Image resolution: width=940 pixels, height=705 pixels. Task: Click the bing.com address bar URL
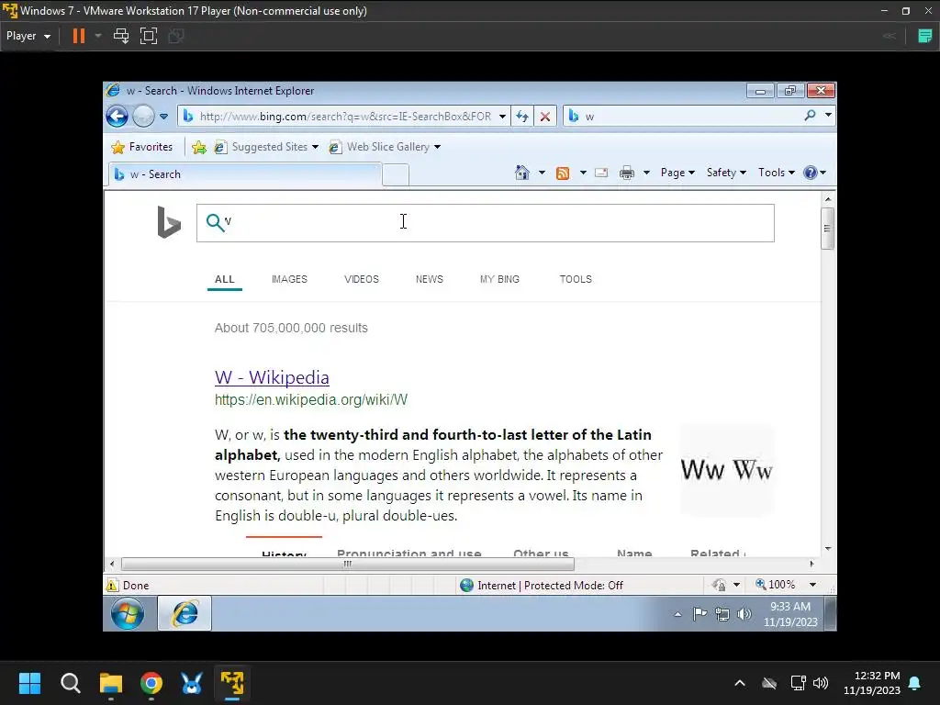(345, 117)
